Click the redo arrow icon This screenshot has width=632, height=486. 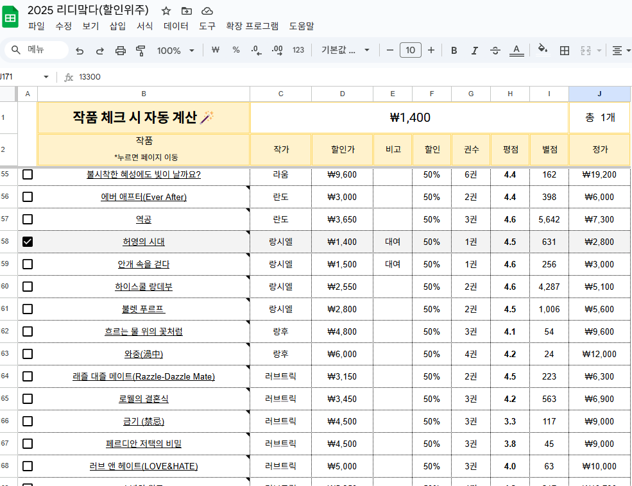click(100, 51)
